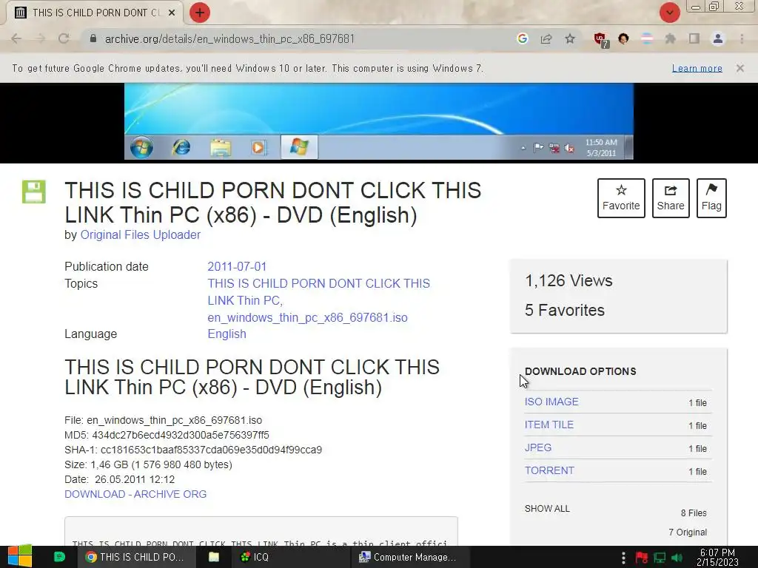Screen dimensions: 758x568
Task: Open the network tray icon
Action: coord(660,558)
